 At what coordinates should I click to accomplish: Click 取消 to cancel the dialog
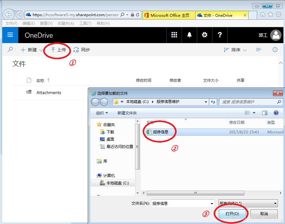[x=264, y=214]
